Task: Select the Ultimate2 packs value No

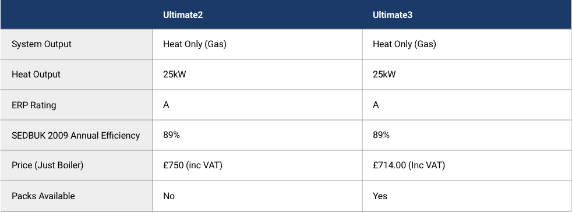Action: [x=169, y=196]
